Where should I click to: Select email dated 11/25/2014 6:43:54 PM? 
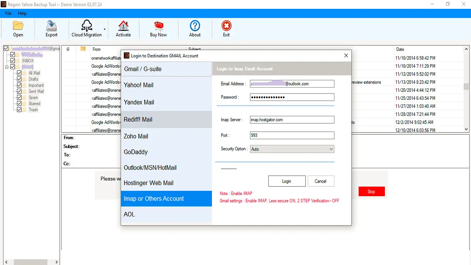(415, 98)
